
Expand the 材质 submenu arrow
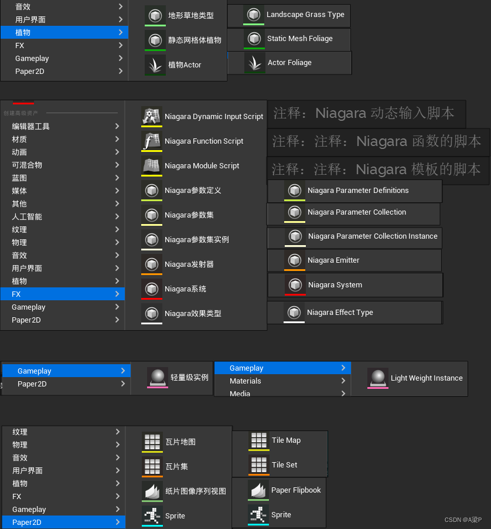[x=117, y=139]
